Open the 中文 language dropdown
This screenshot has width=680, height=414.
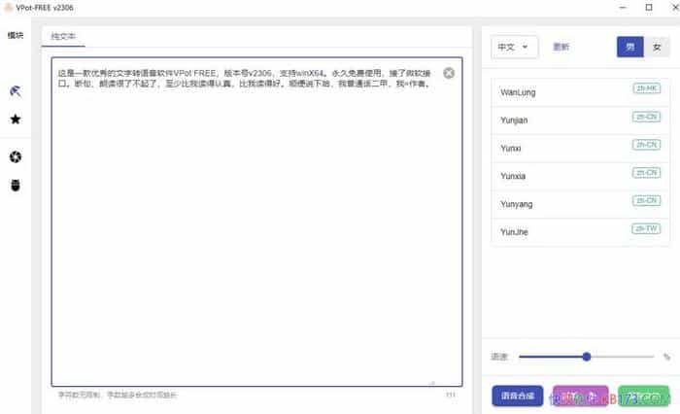[x=515, y=47]
